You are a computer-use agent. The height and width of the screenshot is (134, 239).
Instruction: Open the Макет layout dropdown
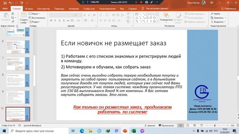tap(34, 14)
